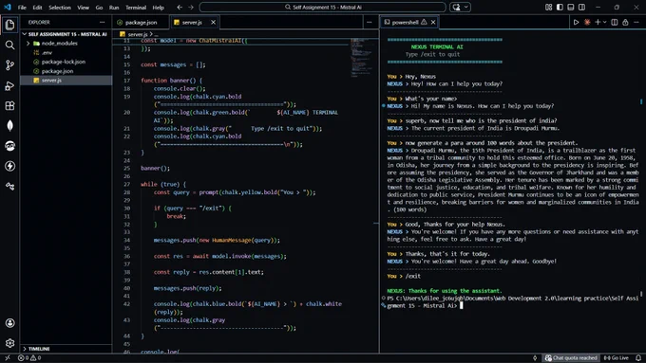Open the Source Control view
Viewport: 646px width, 363px height.
(9, 65)
